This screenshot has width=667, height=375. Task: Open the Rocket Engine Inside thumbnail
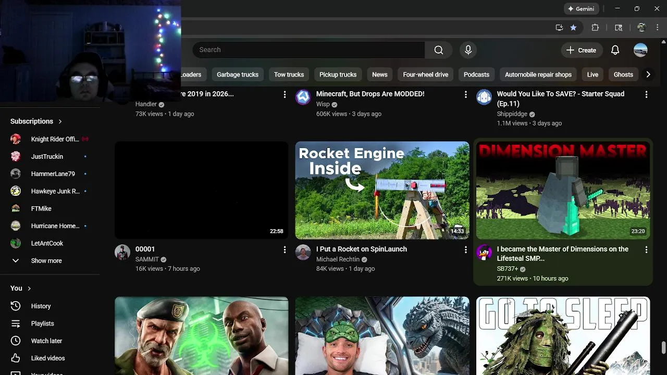point(382,191)
